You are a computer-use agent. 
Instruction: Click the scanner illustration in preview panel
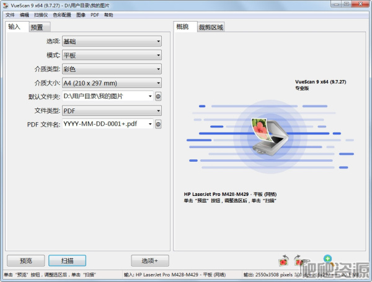[268, 133]
